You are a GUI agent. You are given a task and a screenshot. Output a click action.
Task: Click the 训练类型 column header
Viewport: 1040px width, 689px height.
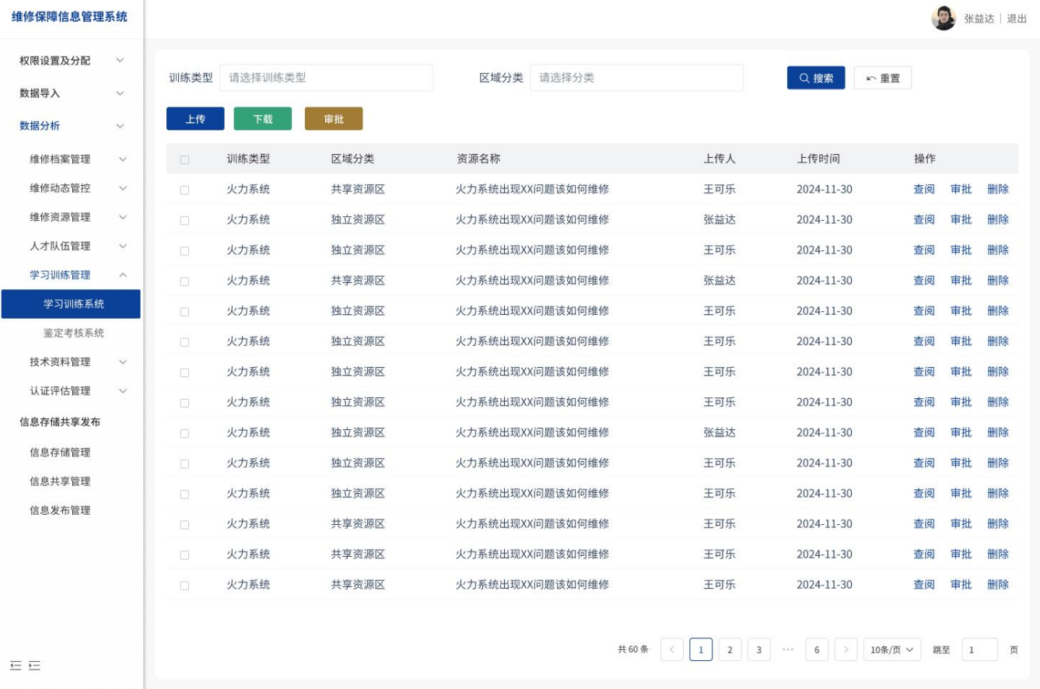pyautogui.click(x=248, y=159)
